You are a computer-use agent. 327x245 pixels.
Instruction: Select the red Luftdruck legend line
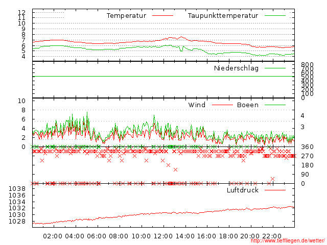point(275,190)
